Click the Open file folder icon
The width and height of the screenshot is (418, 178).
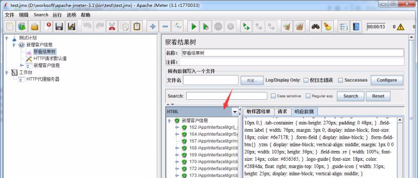pos(34,27)
